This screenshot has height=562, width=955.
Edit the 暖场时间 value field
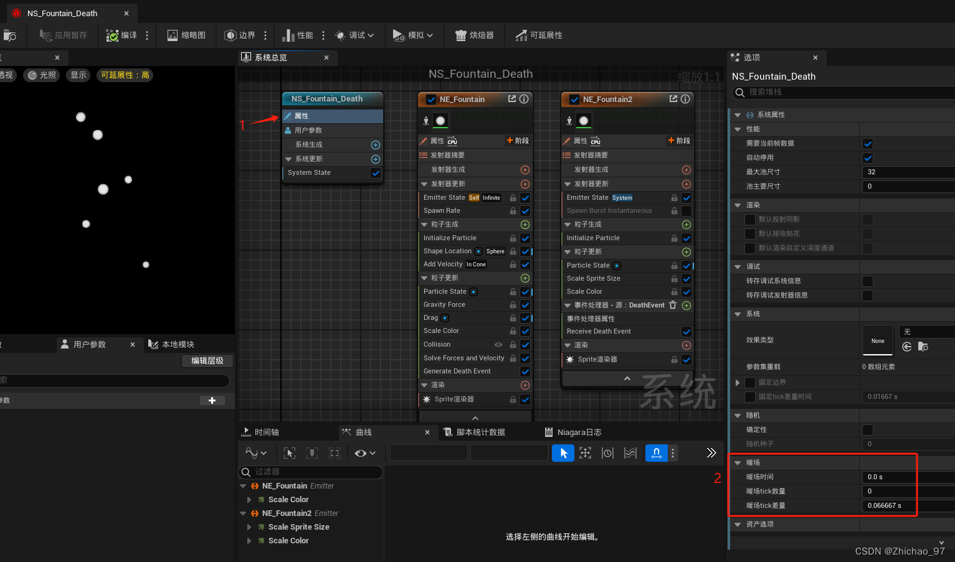908,477
